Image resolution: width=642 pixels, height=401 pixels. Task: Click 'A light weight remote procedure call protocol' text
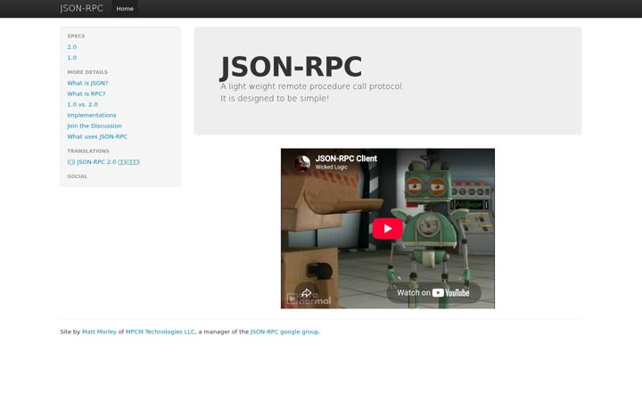coord(312,86)
